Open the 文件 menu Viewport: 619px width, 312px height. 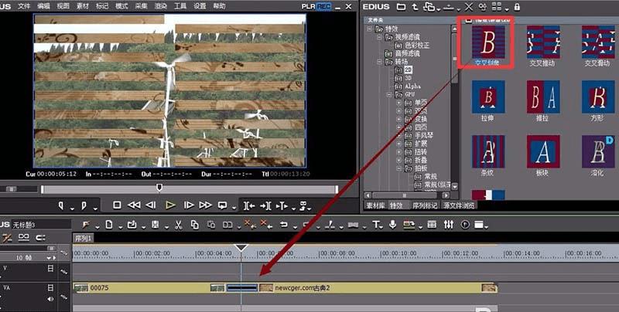tap(24, 6)
